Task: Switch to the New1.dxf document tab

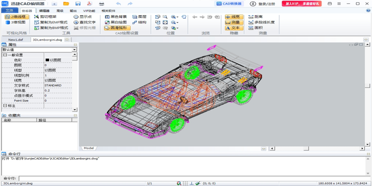Action: [x=15, y=40]
